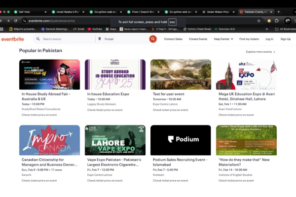
Task: Open Podium Sales Recruiting Event title
Action: 180,162
